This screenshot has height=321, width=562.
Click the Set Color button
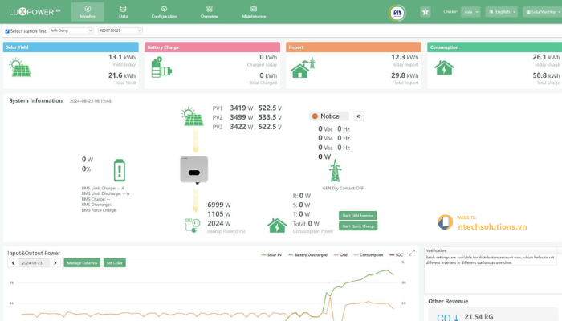pos(114,262)
